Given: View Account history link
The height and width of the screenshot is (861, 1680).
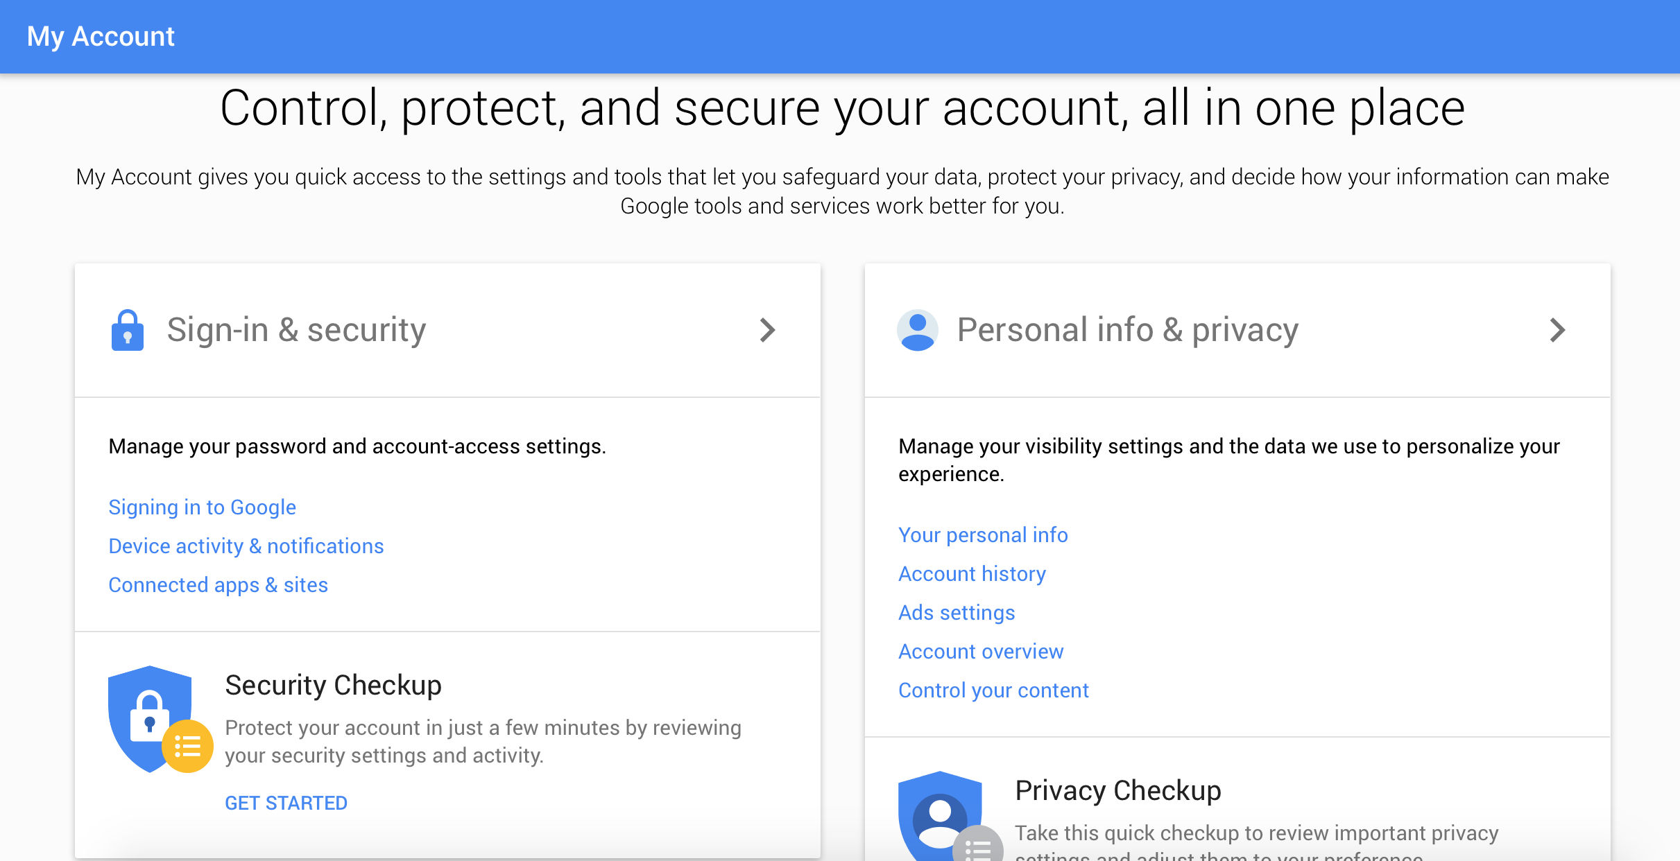Looking at the screenshot, I should pyautogui.click(x=972, y=574).
